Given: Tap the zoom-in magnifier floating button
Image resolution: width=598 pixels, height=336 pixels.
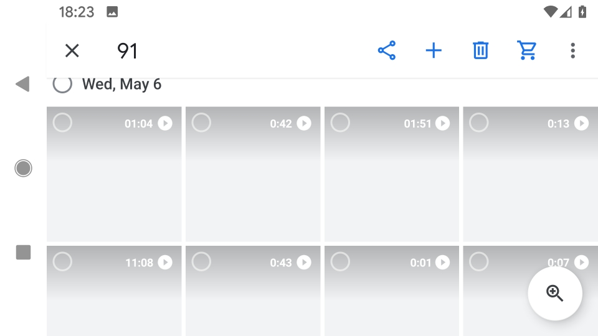Looking at the screenshot, I should point(555,293).
